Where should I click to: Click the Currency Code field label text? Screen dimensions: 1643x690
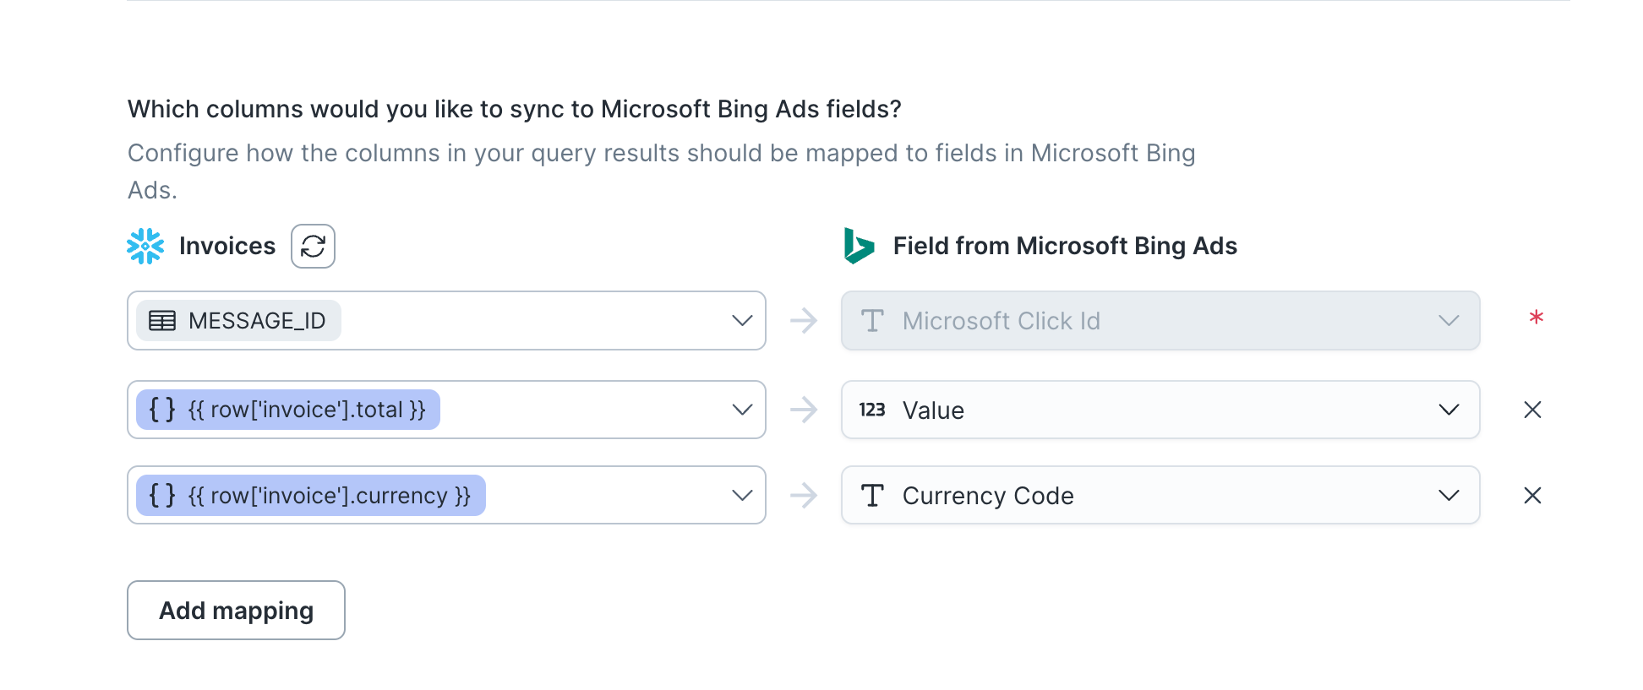tap(988, 496)
